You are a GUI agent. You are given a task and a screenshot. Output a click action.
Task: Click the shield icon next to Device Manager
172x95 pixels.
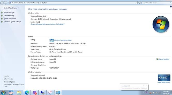[2, 12]
